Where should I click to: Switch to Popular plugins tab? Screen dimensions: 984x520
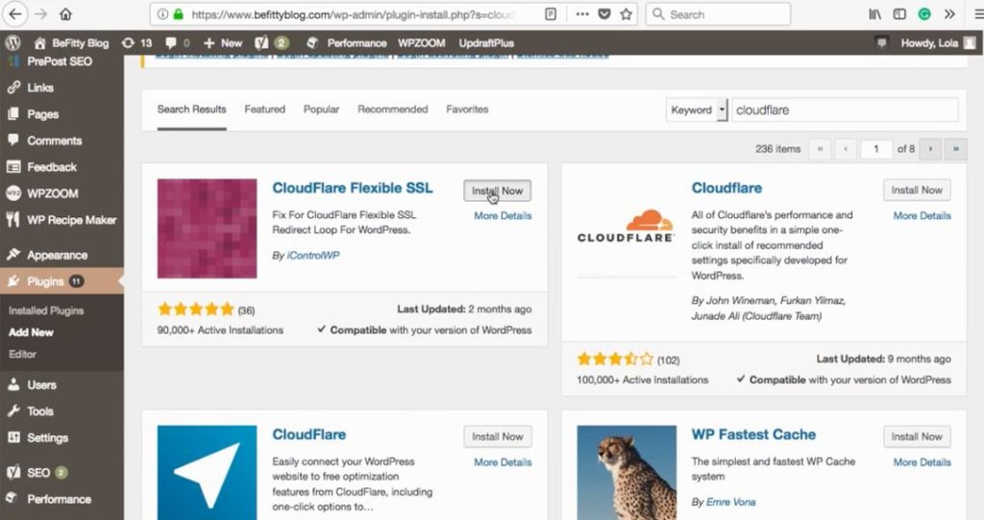pos(321,110)
